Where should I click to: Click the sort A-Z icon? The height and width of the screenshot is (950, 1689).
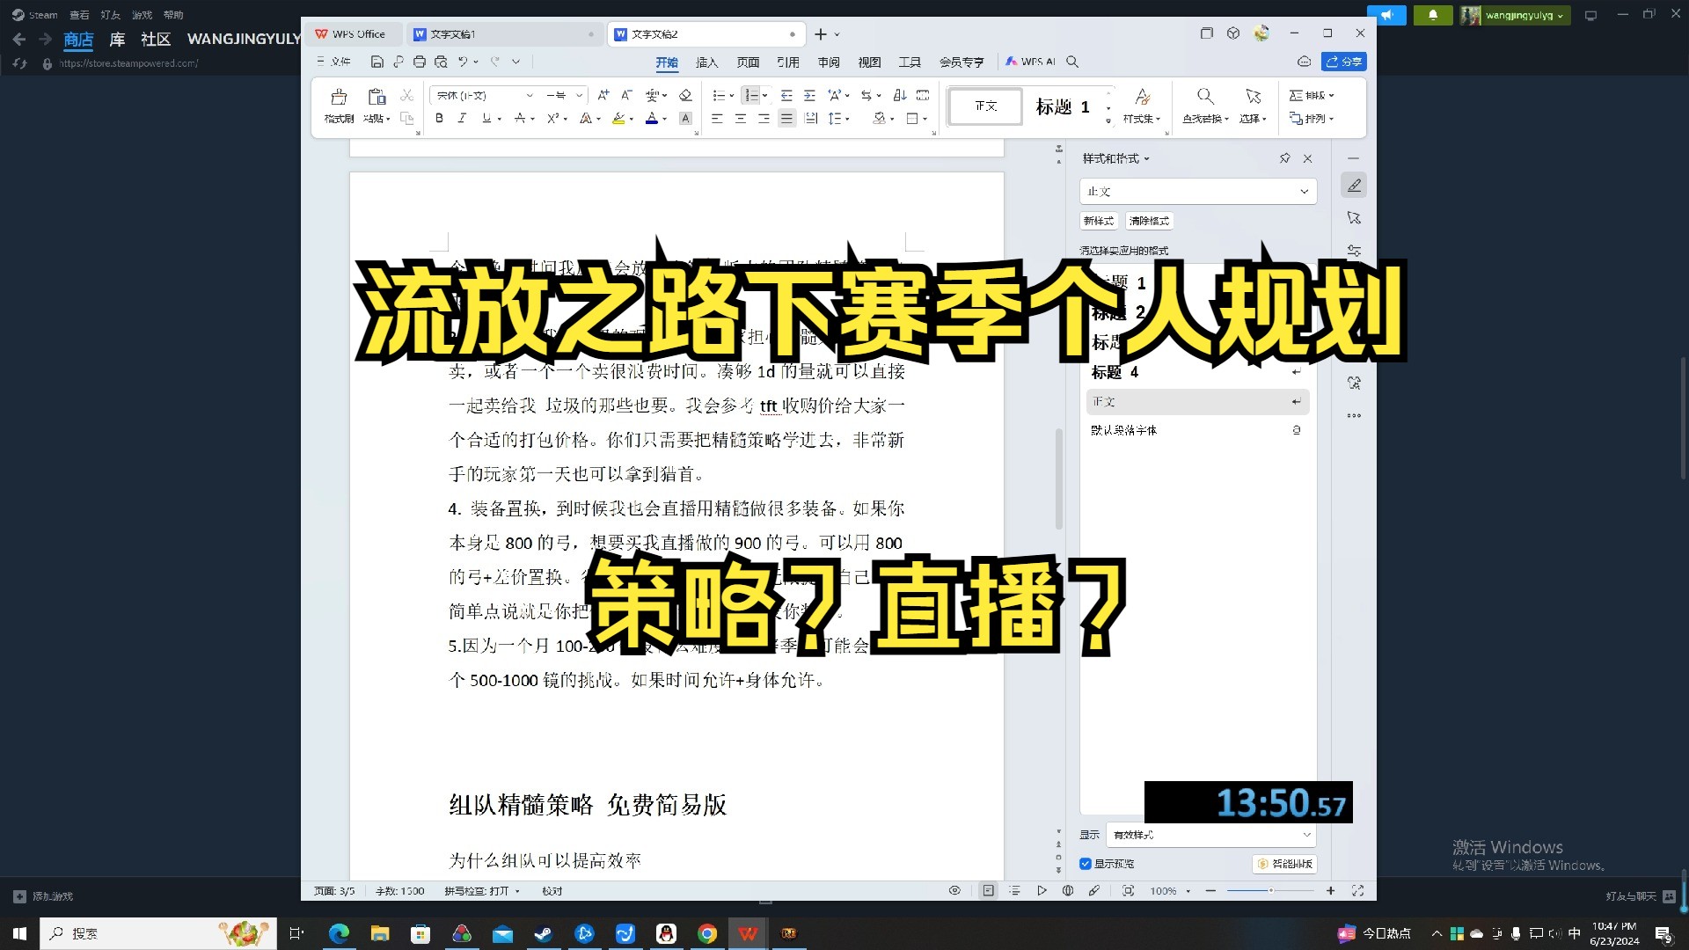[x=899, y=95]
